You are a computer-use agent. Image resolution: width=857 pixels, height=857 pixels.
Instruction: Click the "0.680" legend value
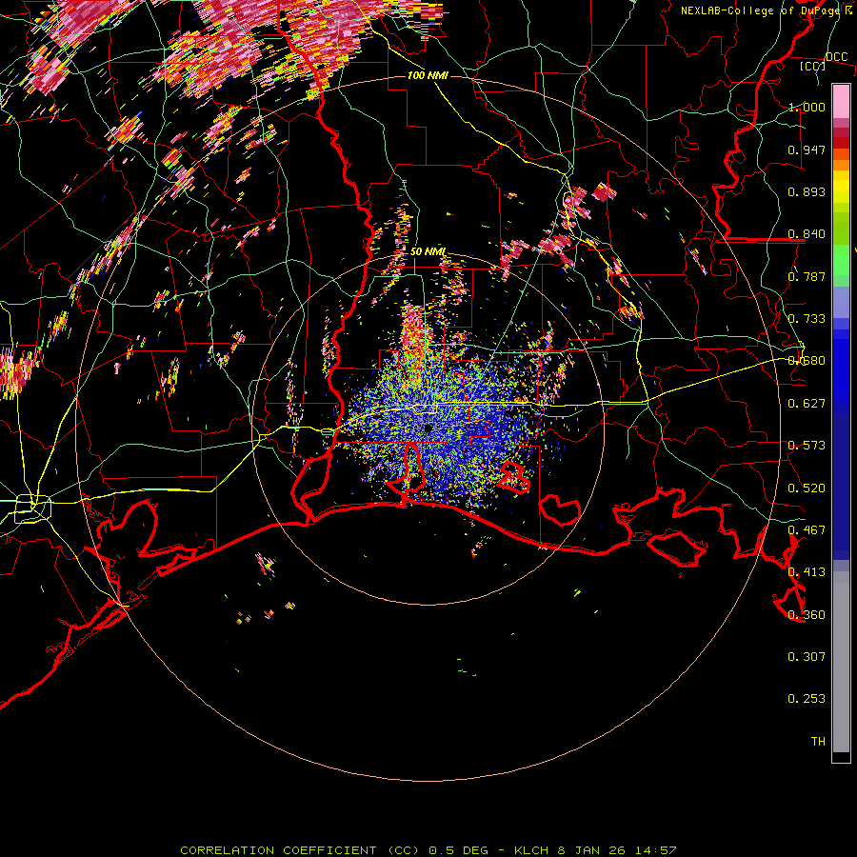tap(807, 361)
